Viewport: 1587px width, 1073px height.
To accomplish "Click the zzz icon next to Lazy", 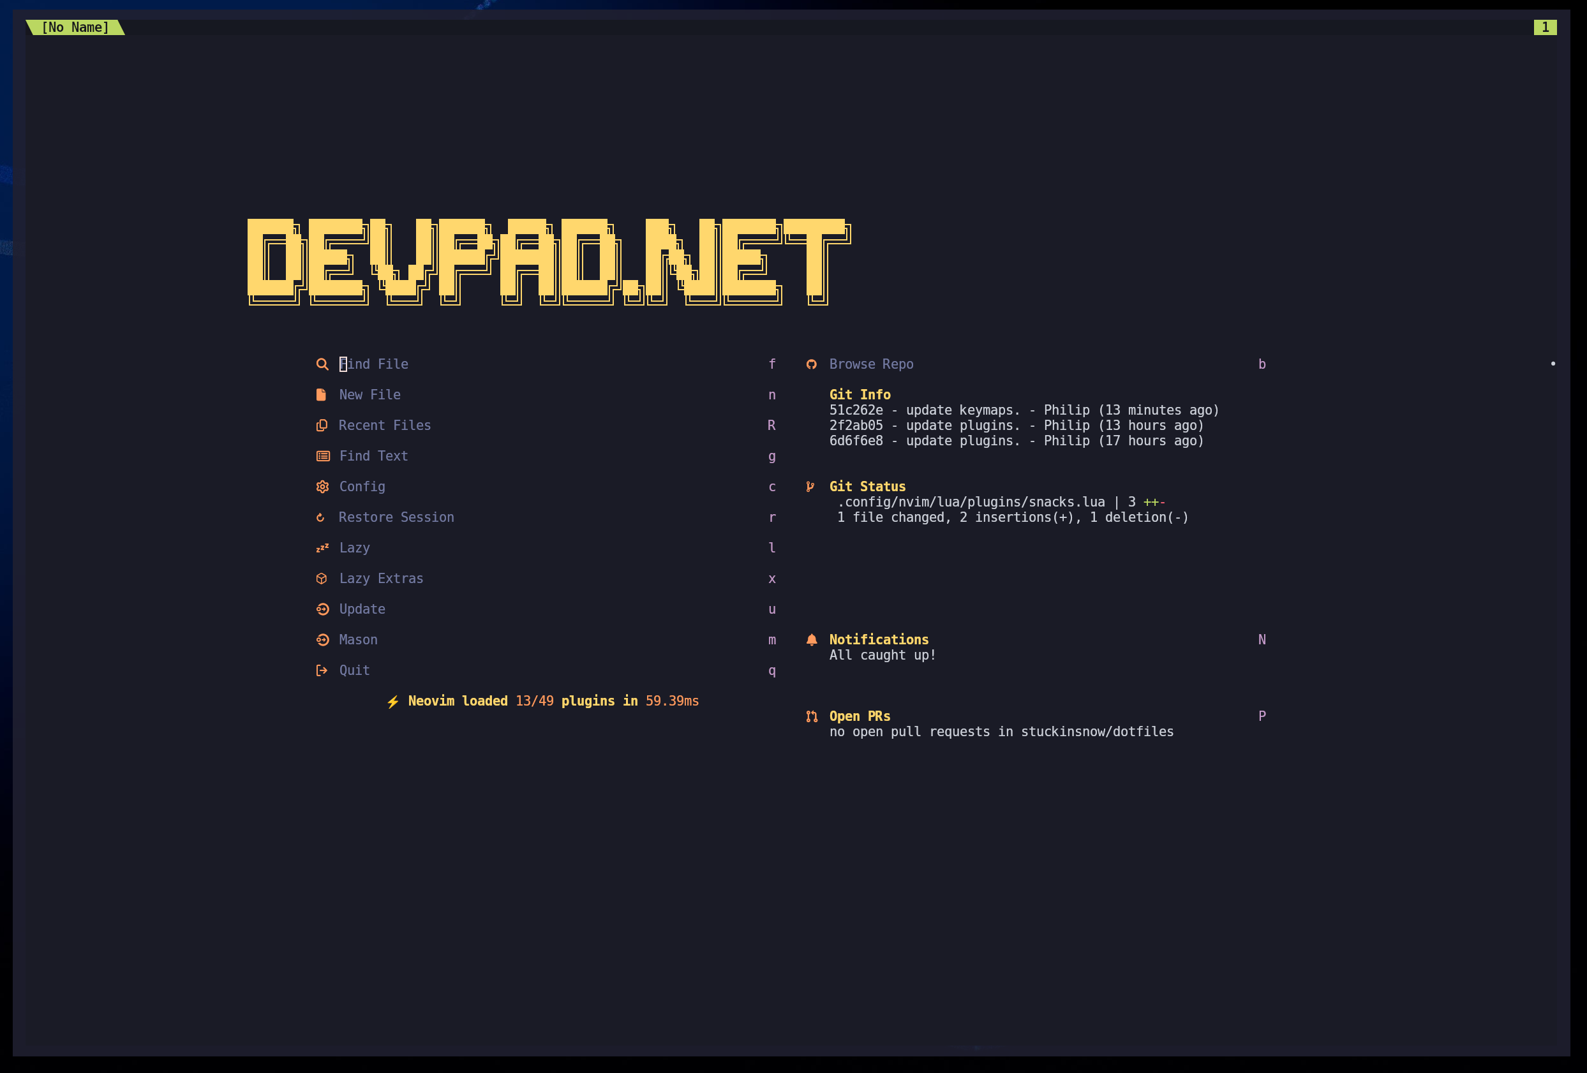I will point(322,547).
